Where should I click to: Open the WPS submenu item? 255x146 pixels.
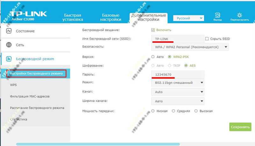pos(13,85)
